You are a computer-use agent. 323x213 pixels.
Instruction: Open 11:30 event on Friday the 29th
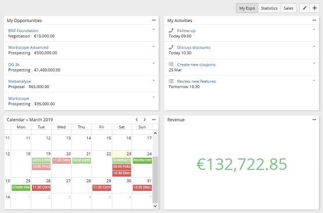click(102, 187)
